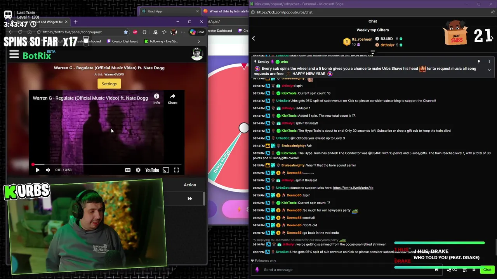Click Its_rosheen in top gifters
497x279 pixels.
[362, 39]
